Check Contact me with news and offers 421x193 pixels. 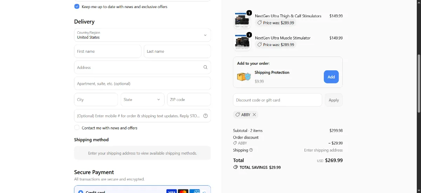[x=77, y=128]
